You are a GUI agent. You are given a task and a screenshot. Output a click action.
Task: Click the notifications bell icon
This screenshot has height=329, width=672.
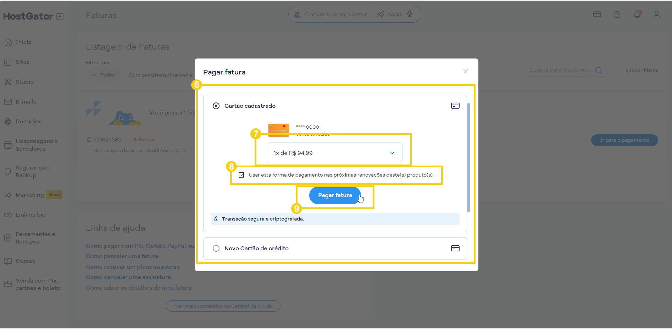click(x=637, y=15)
